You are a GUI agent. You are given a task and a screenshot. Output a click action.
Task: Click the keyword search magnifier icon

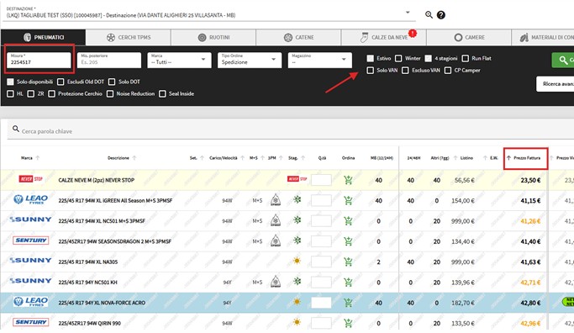coord(16,129)
